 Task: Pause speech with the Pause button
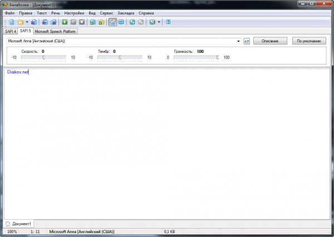click(x=73, y=22)
